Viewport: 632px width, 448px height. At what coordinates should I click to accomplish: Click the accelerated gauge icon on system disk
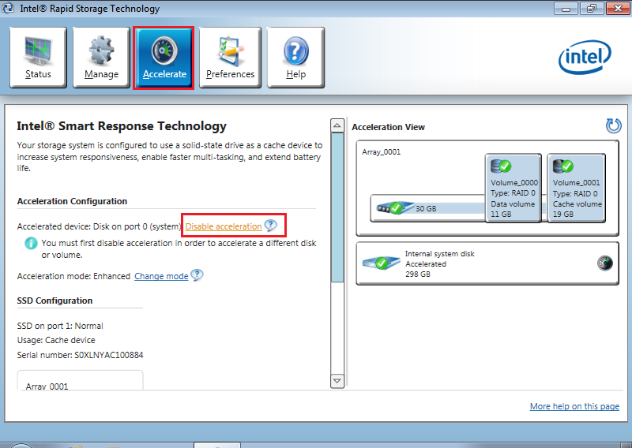pos(604,263)
